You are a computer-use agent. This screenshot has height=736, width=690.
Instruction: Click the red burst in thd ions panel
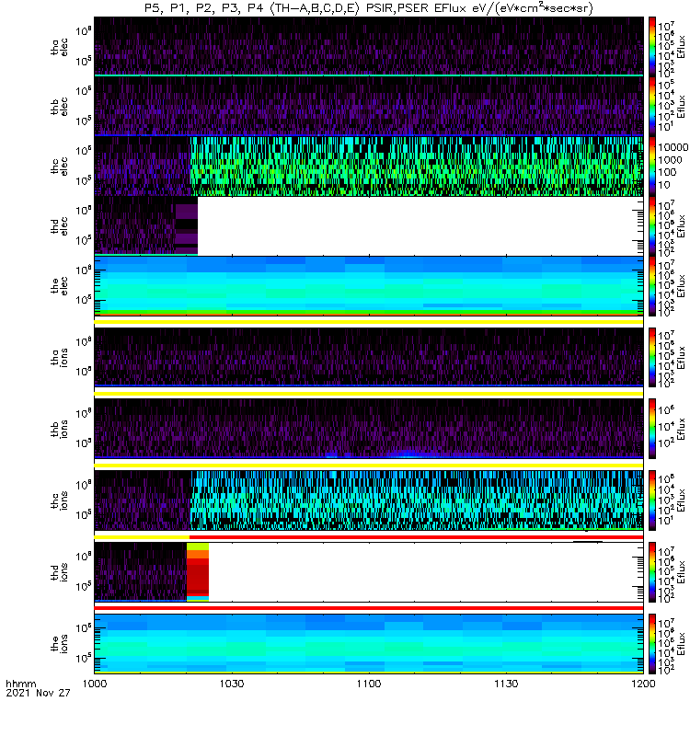(197, 572)
